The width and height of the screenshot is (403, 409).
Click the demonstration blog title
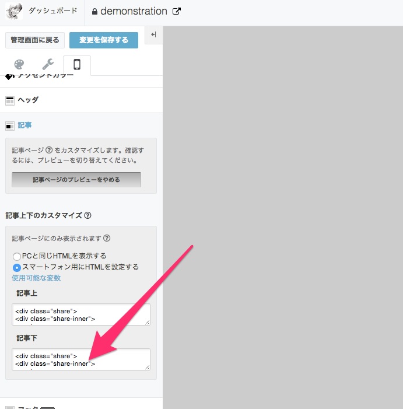tap(134, 11)
